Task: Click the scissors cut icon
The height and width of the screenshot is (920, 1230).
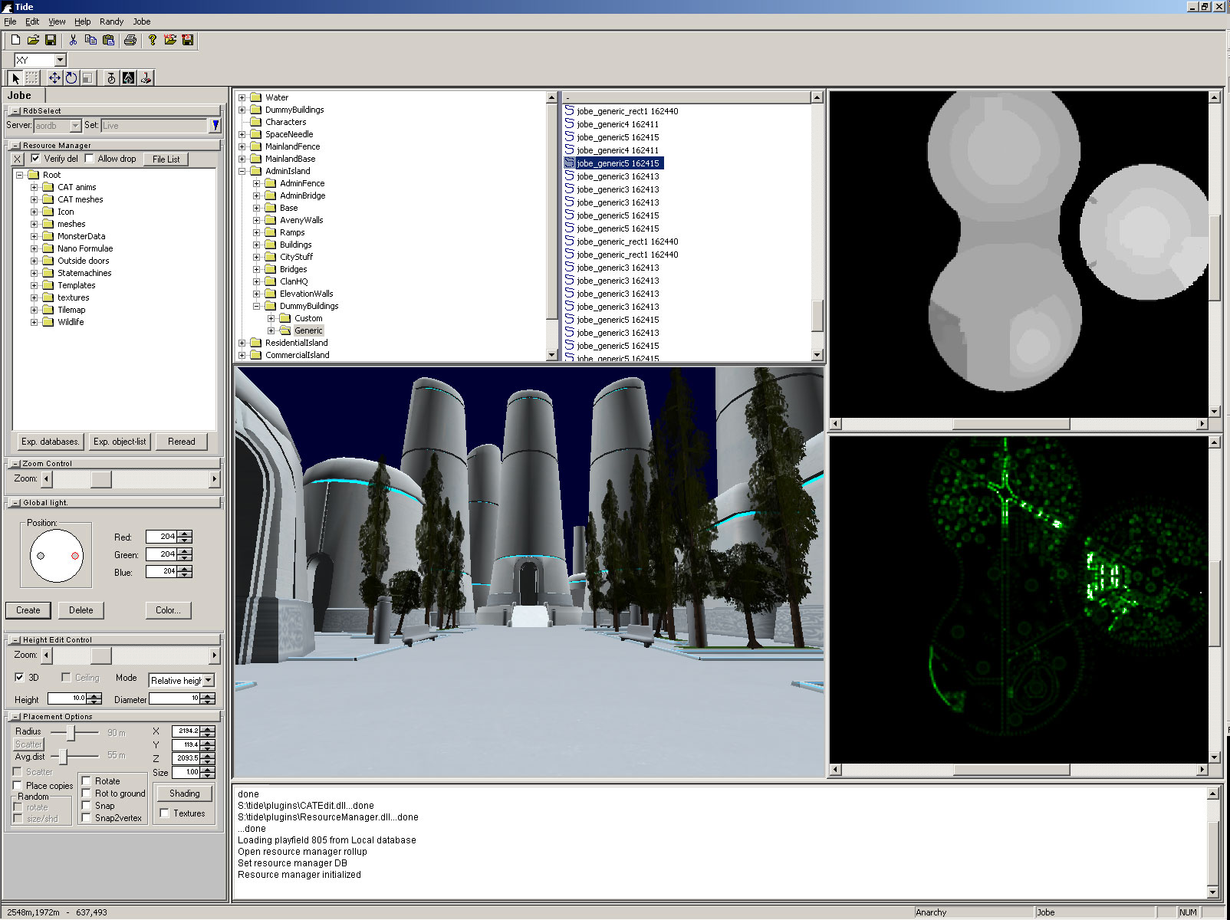Action: click(x=73, y=40)
